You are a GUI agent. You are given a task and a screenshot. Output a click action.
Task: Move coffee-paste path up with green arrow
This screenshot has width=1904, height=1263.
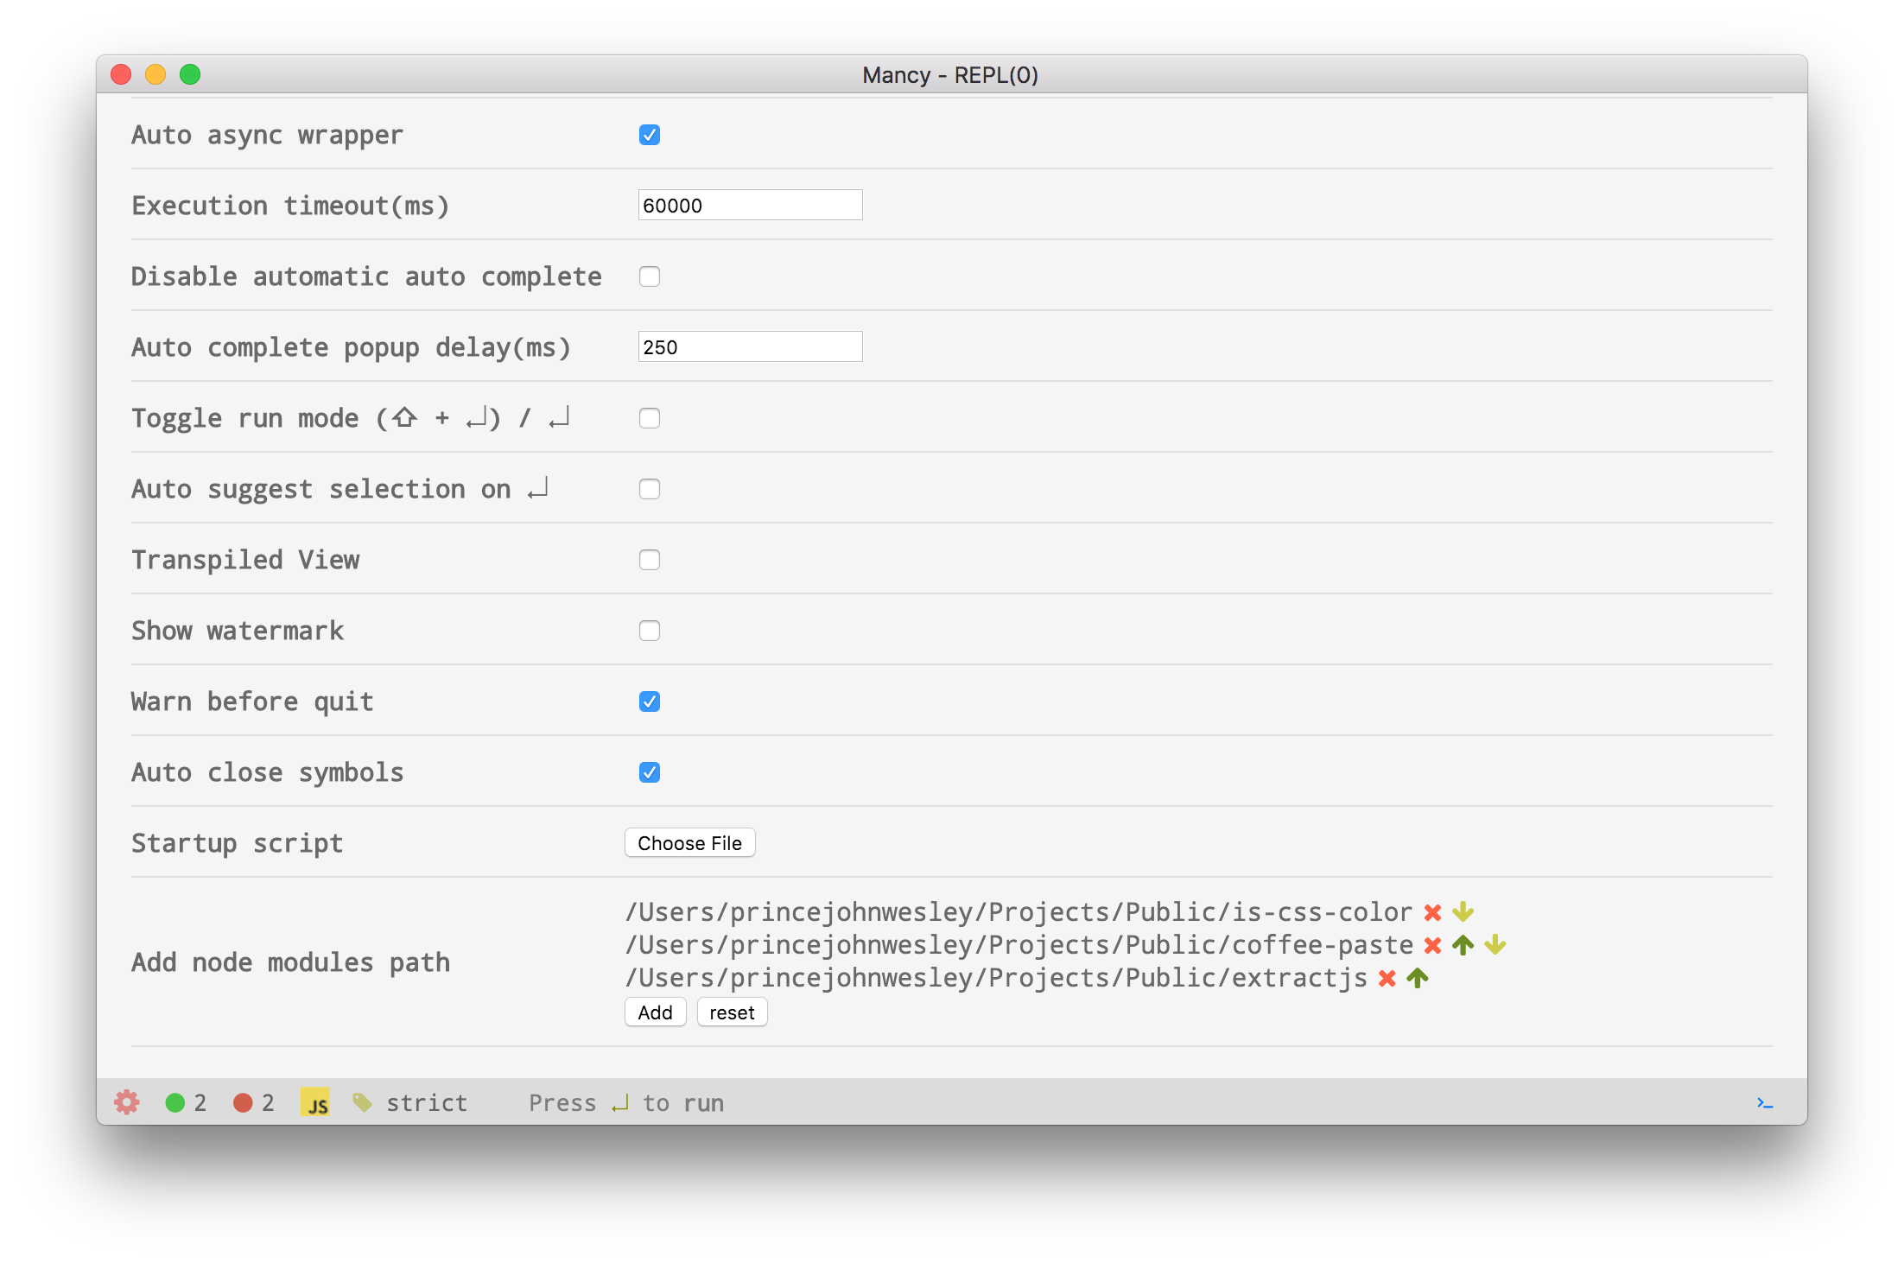[1463, 945]
